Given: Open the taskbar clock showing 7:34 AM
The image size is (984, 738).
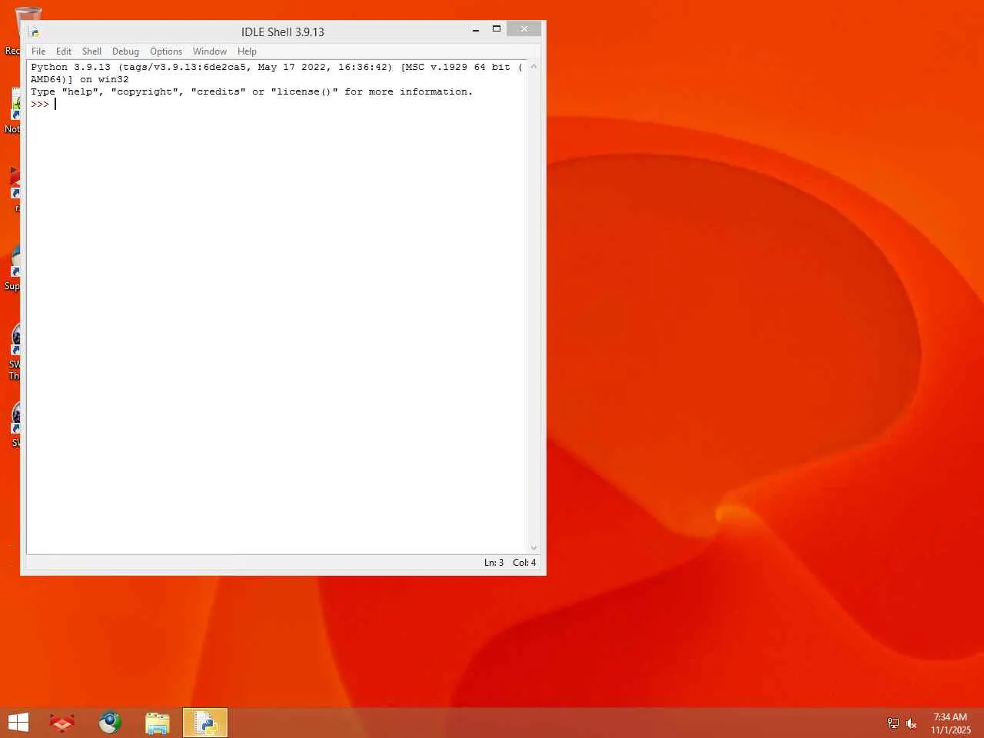Looking at the screenshot, I should pos(951,723).
